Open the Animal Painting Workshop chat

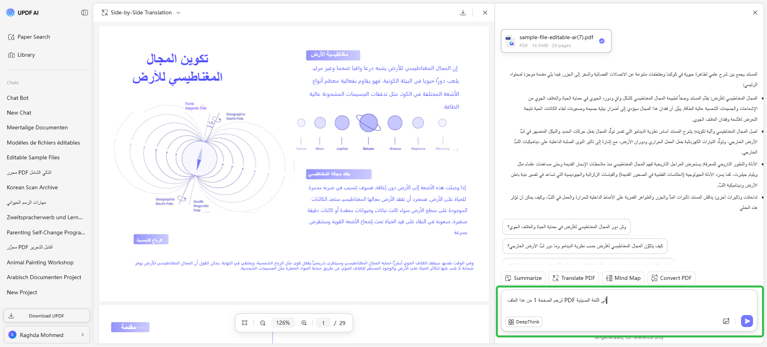click(40, 262)
